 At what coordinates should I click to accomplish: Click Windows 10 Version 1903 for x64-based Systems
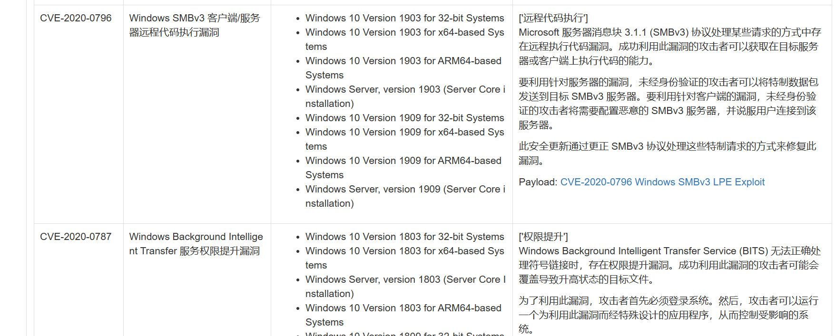coord(404,32)
